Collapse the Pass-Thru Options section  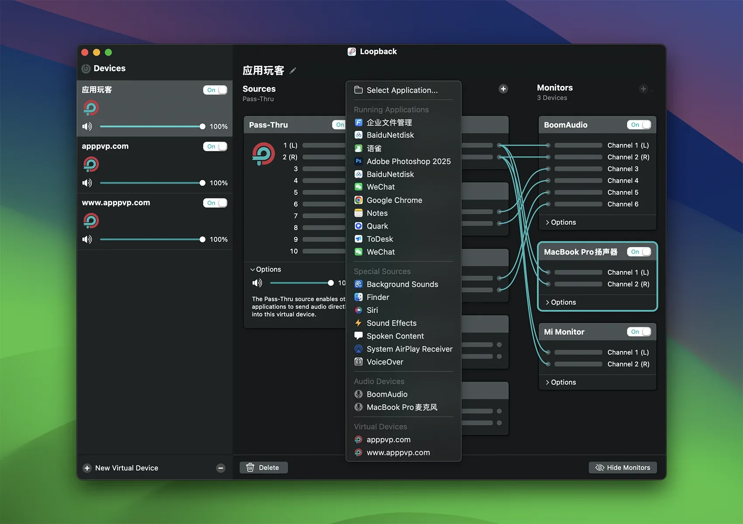(x=266, y=269)
